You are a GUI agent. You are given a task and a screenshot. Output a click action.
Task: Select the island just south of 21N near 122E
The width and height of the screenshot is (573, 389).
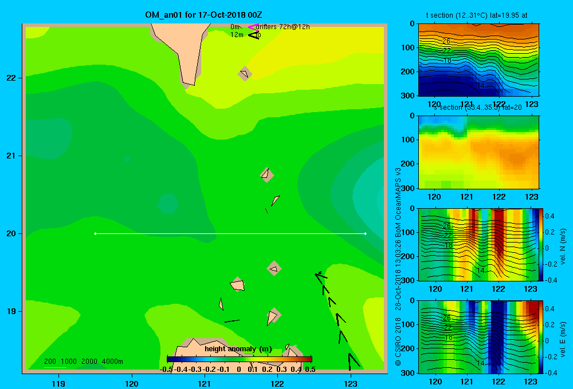pos(267,175)
